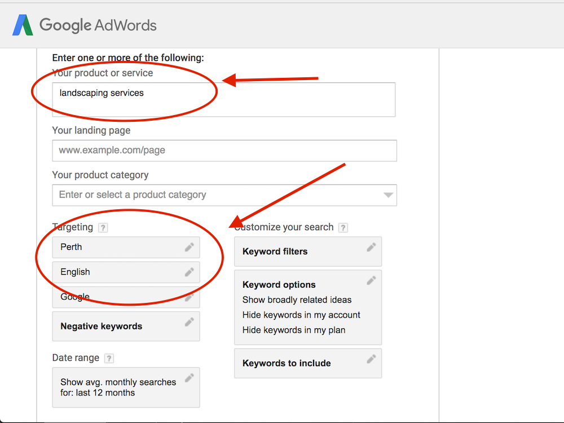
Task: Click the landing page URL field
Action: point(224,151)
